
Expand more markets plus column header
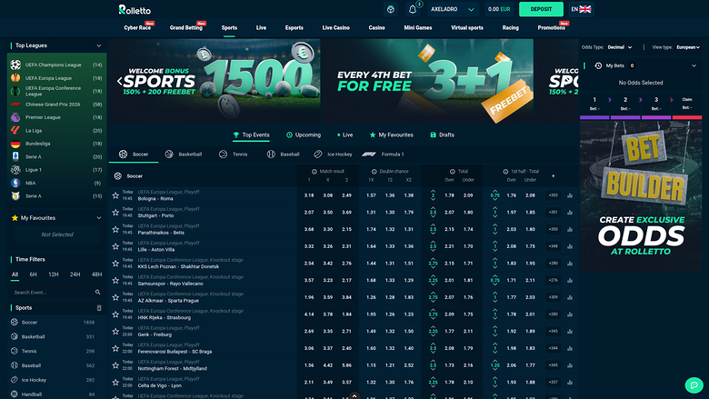pyautogui.click(x=553, y=175)
